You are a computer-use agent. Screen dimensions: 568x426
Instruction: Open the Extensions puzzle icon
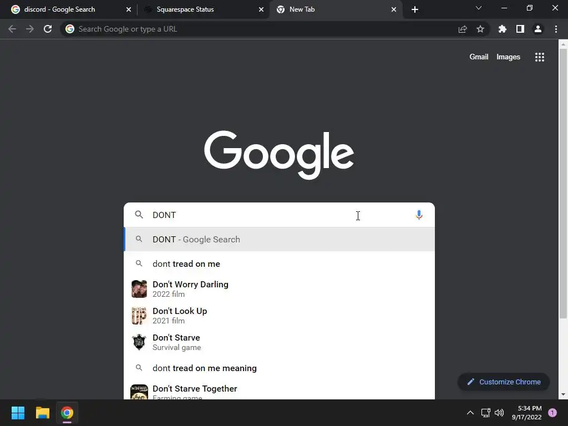[503, 29]
